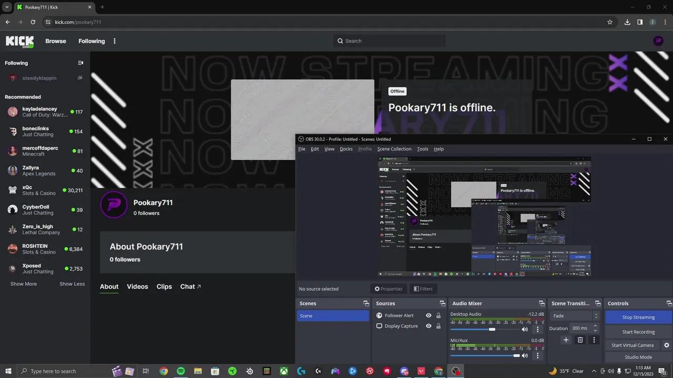Adjust the Mic/Aux volume slider
This screenshot has height=378, width=673.
tap(484, 355)
